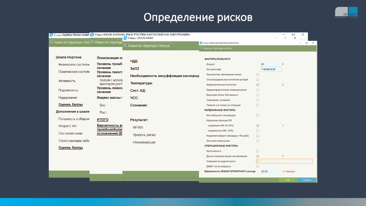The height and width of the screenshot is (206, 366).
Task: Click OK button in EuroSCORE window
Action: (x=288, y=180)
